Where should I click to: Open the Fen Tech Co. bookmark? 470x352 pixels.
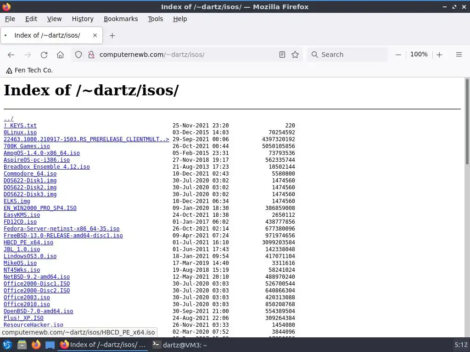29,70
